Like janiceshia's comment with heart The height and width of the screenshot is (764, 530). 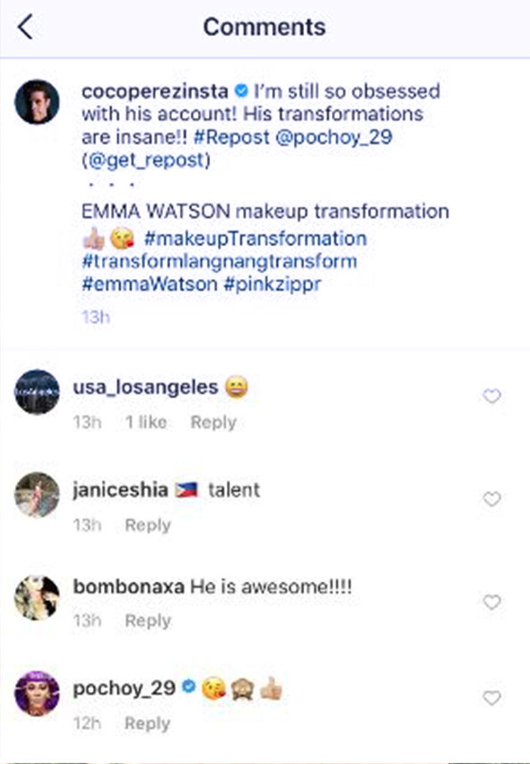[x=492, y=499]
